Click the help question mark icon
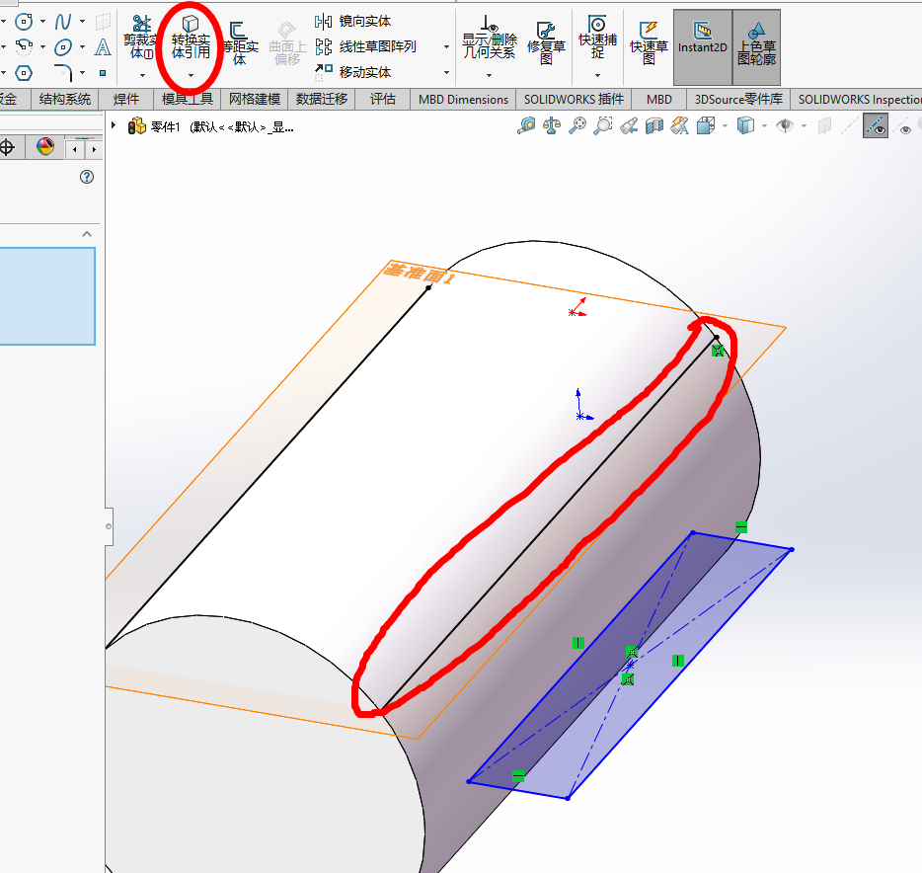Viewport: 922px width, 873px height. 87,177
